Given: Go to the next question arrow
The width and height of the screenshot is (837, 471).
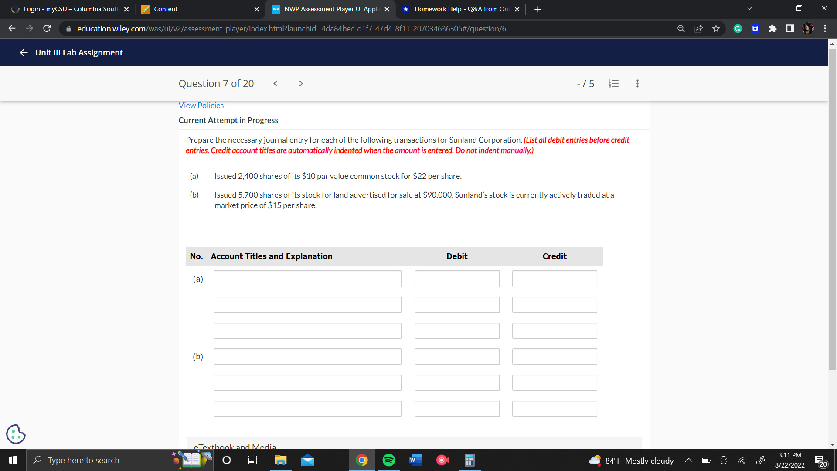Looking at the screenshot, I should coord(301,84).
